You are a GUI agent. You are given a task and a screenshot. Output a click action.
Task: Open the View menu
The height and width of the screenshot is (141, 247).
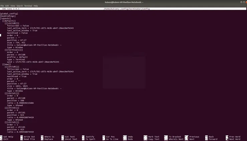pyautogui.click(x=13, y=6)
